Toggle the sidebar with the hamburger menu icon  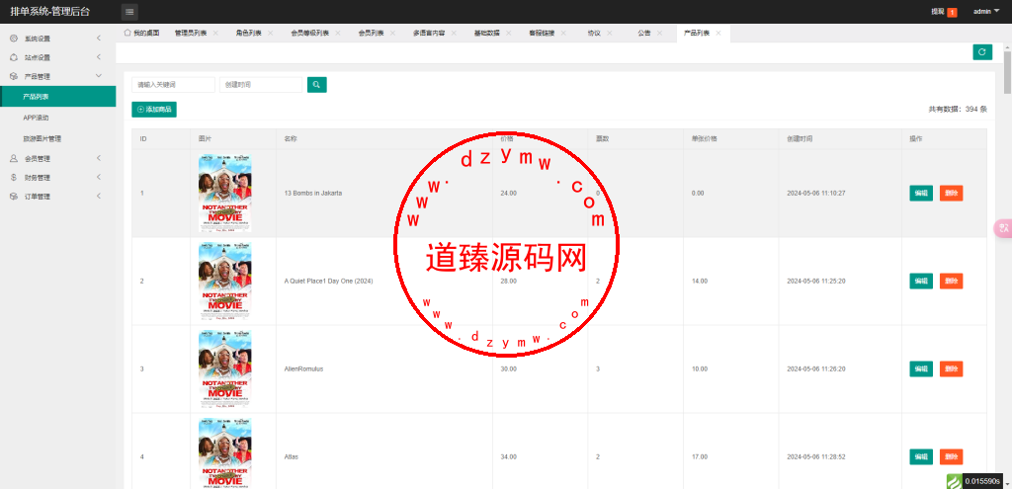pyautogui.click(x=129, y=12)
